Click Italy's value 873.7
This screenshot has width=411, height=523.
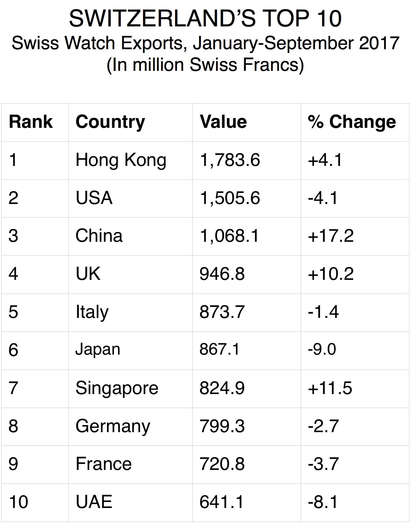click(222, 312)
